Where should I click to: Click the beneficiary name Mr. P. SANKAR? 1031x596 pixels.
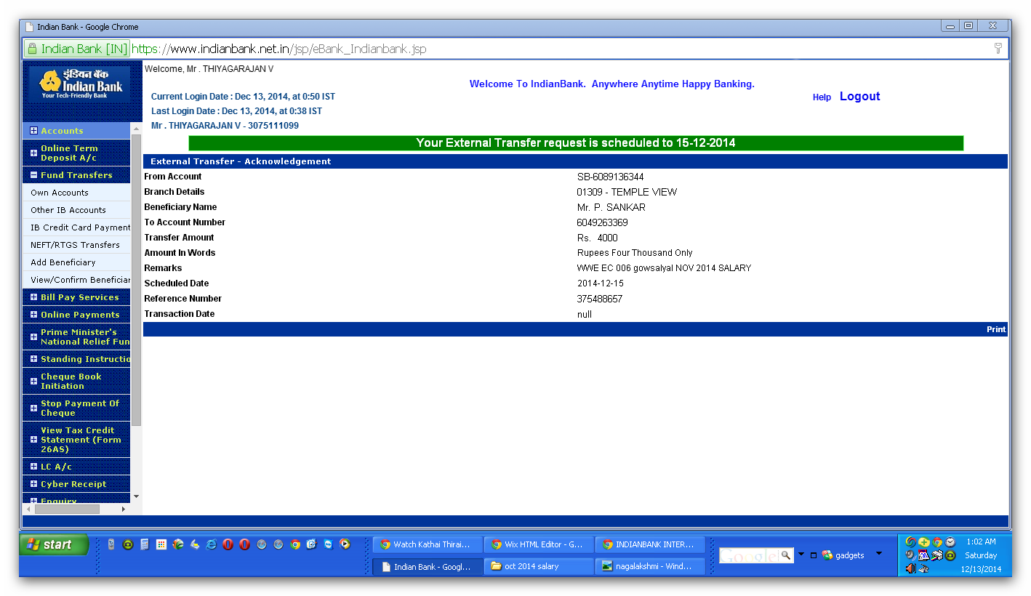[x=611, y=207]
